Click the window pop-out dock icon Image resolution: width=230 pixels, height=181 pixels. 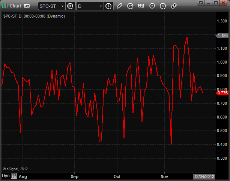[201, 3]
